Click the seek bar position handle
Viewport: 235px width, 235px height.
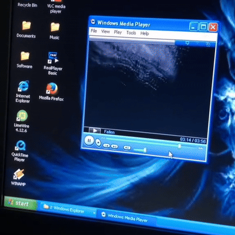coord(179,146)
